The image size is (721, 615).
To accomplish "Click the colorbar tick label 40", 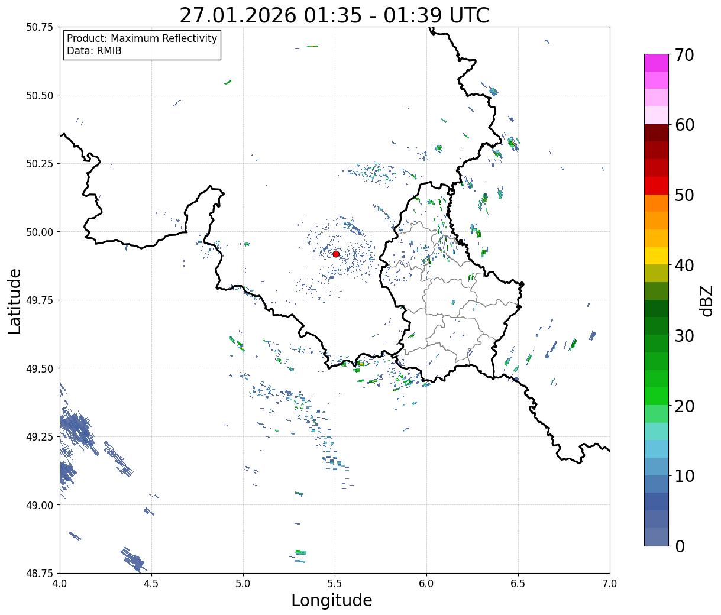I will pyautogui.click(x=684, y=265).
